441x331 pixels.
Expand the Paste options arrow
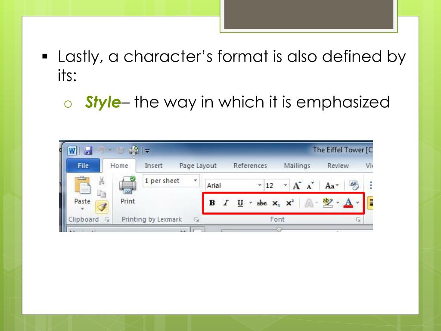point(82,209)
